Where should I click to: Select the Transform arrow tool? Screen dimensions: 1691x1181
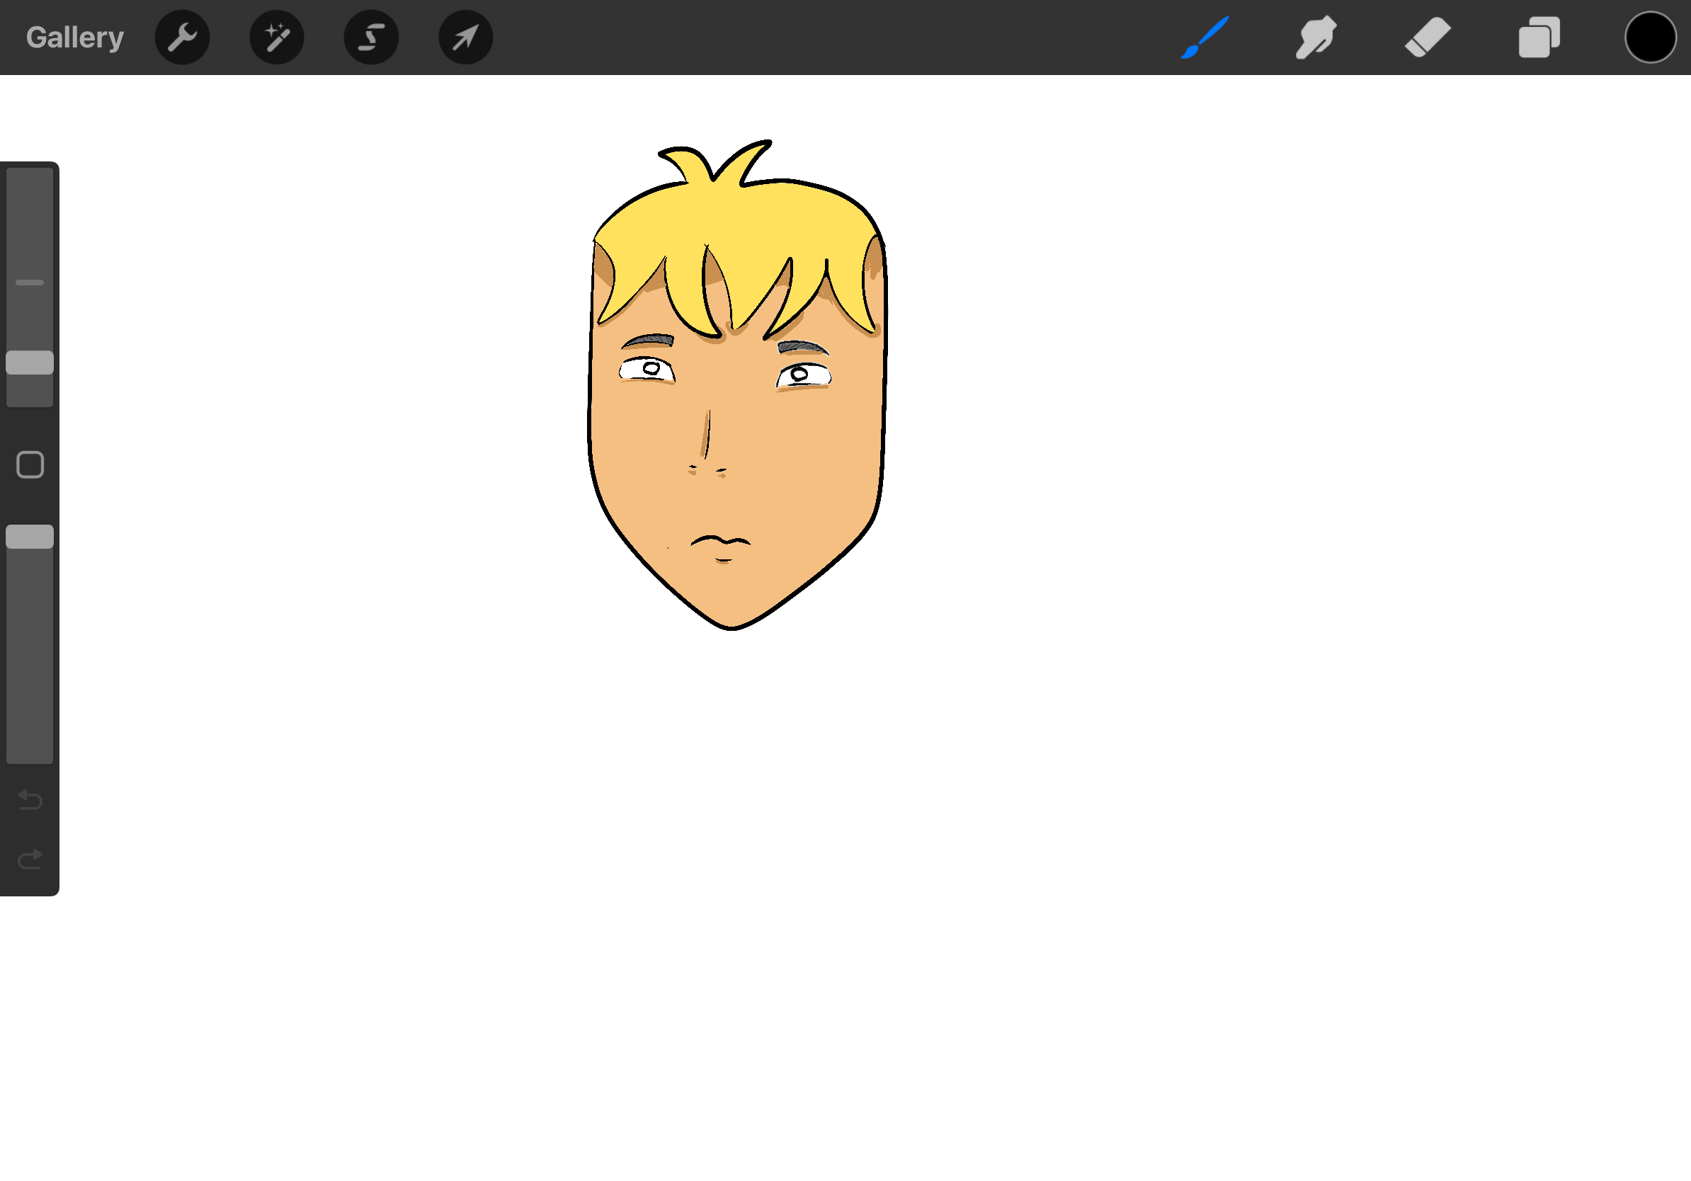[465, 36]
